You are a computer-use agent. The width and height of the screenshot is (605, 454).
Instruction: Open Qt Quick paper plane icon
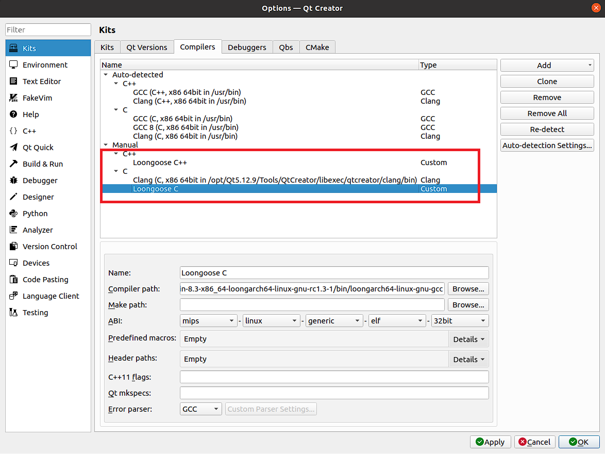pos(13,147)
